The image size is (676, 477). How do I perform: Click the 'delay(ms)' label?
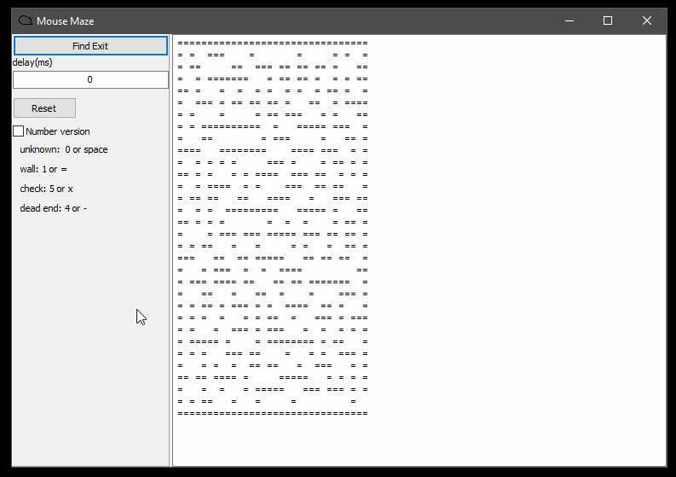[32, 62]
